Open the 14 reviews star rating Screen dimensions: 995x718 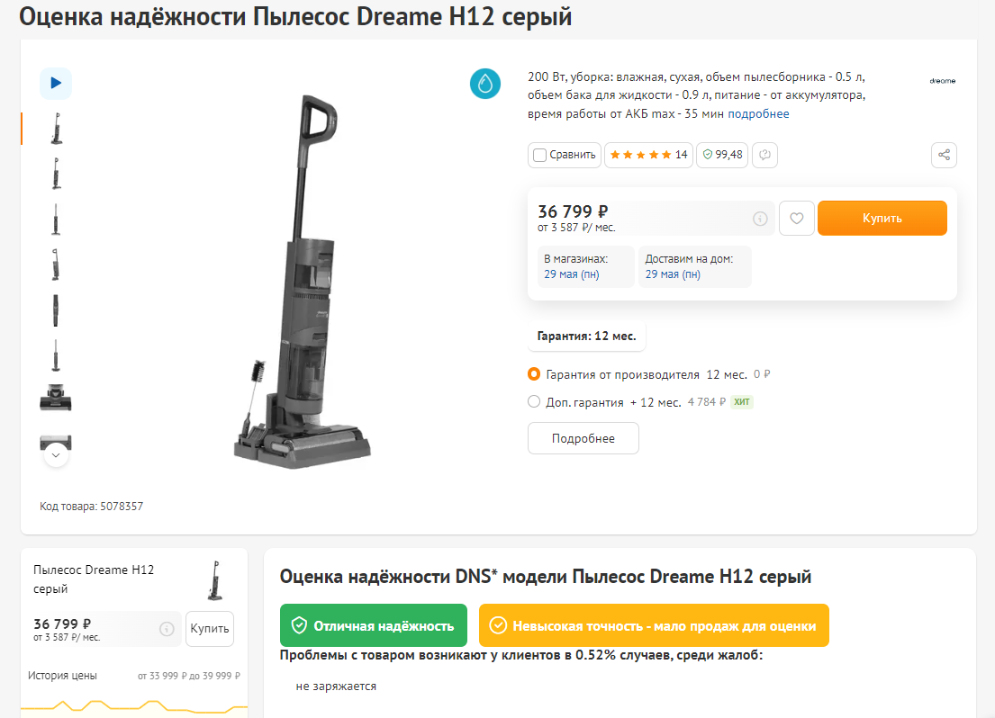coord(648,155)
